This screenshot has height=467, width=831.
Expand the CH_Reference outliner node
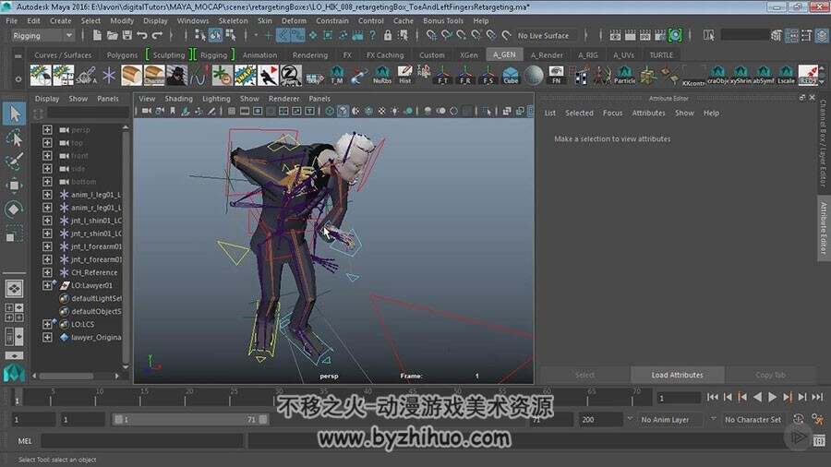coord(47,272)
